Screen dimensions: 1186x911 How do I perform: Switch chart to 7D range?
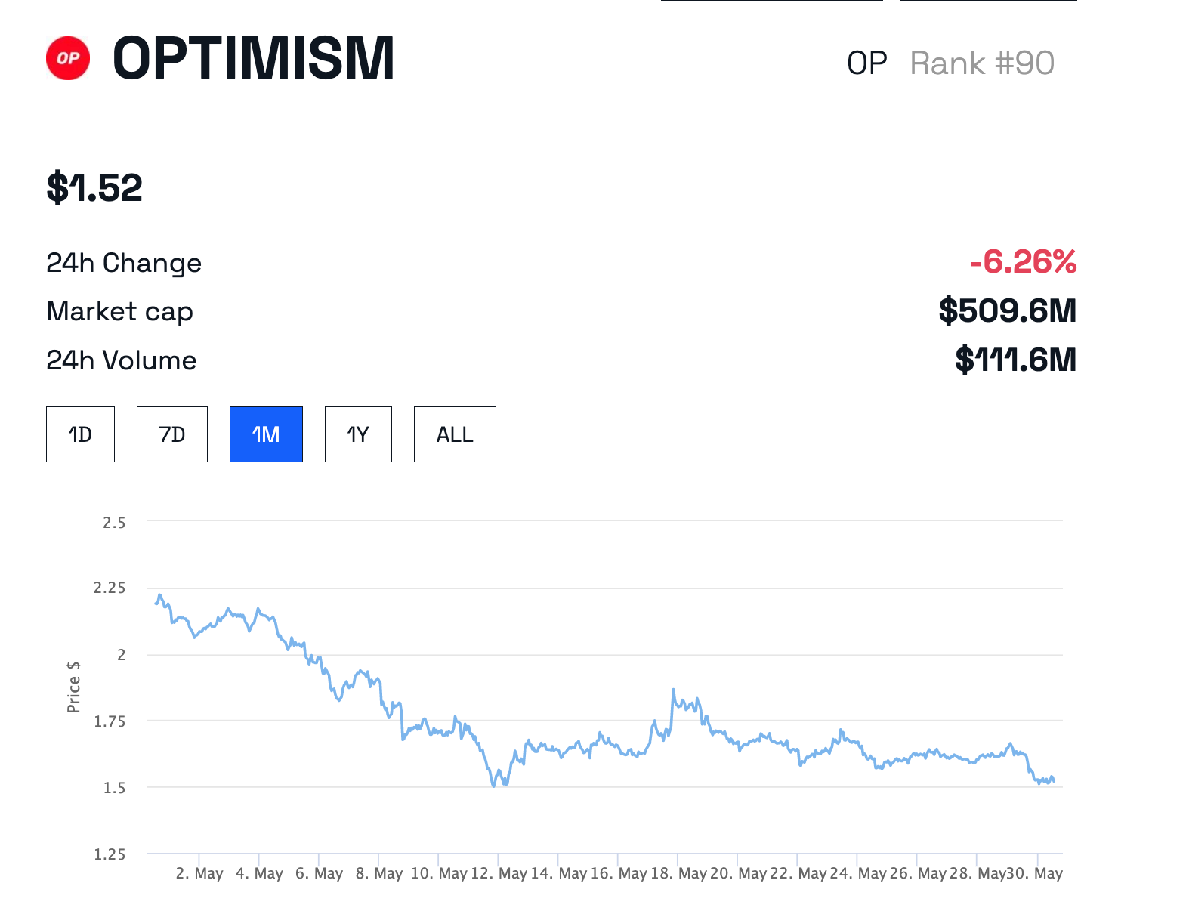tap(172, 434)
